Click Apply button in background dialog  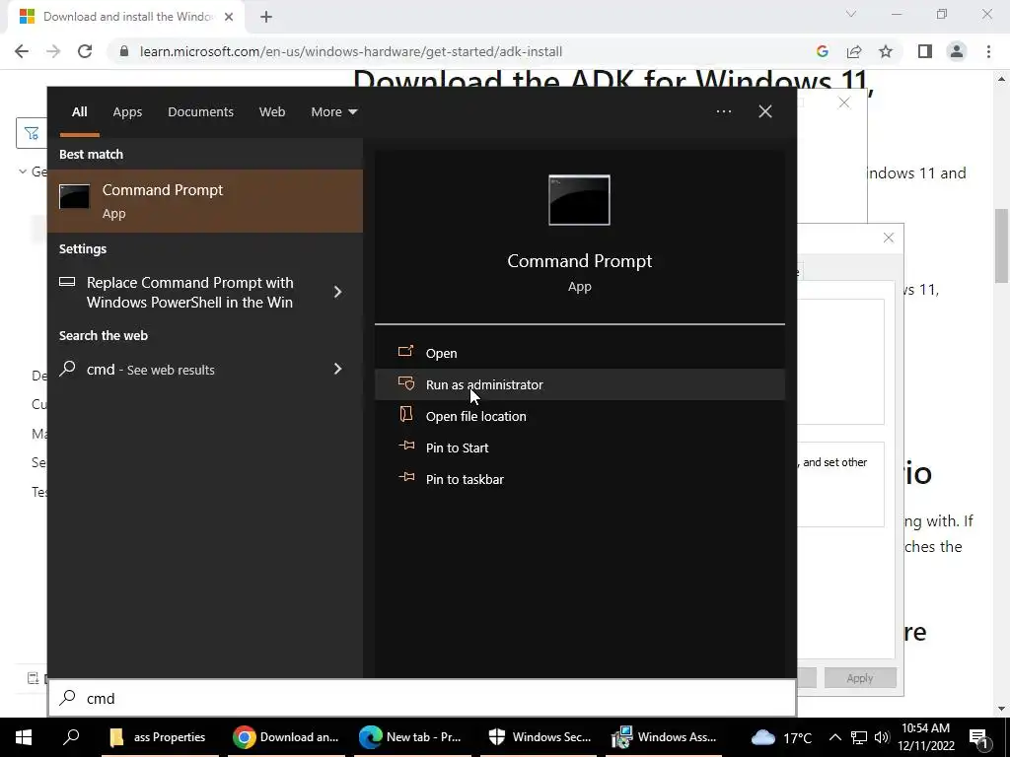[x=860, y=678]
